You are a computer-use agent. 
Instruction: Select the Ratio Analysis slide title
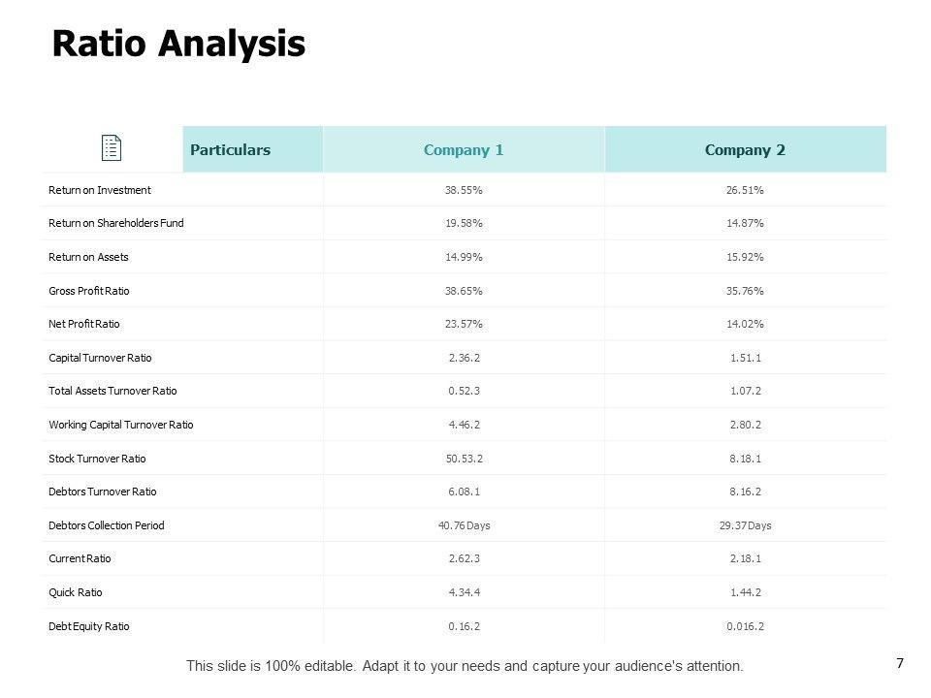click(x=178, y=44)
